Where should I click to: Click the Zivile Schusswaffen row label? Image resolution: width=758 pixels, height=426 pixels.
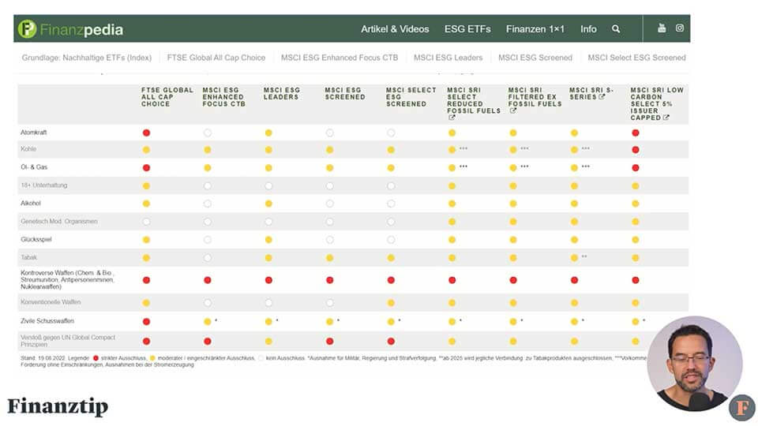tap(47, 321)
